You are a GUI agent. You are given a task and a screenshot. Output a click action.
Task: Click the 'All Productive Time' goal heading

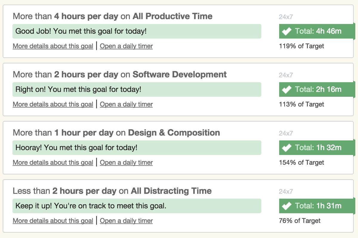click(x=172, y=16)
